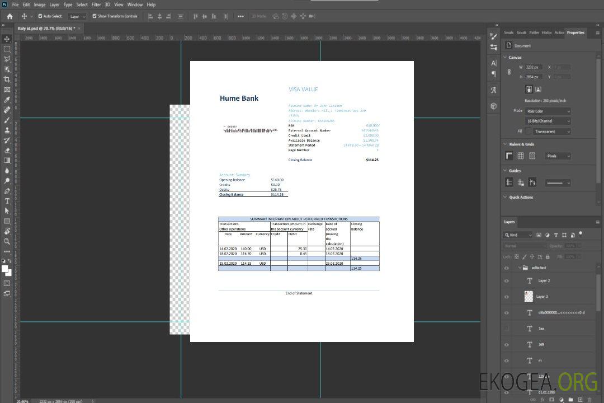Click the canvas fill color swatch

click(528, 131)
